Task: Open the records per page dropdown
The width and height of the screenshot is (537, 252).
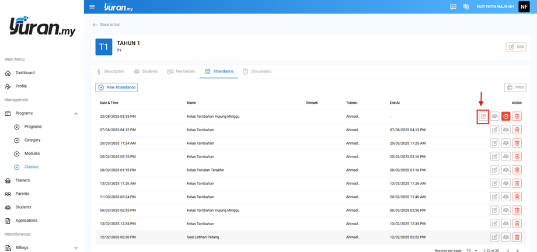Action: (470, 250)
